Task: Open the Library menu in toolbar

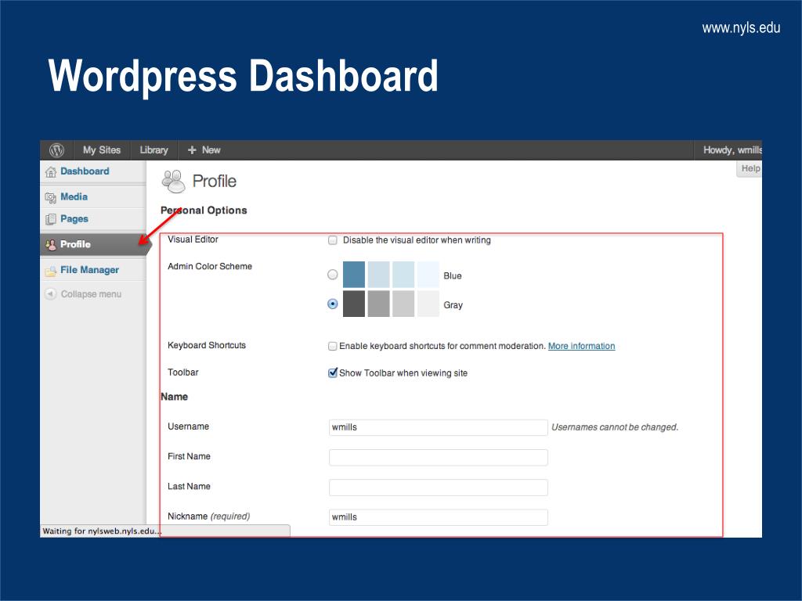Action: (x=154, y=149)
